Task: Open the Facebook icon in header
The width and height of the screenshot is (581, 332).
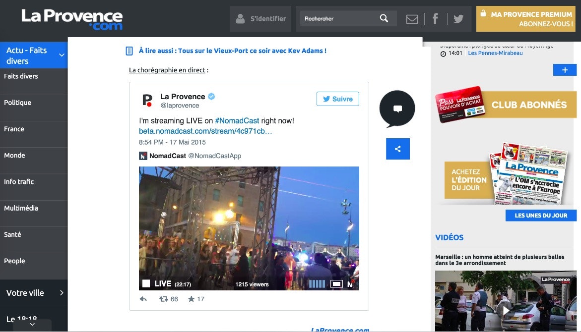Action: [436, 18]
